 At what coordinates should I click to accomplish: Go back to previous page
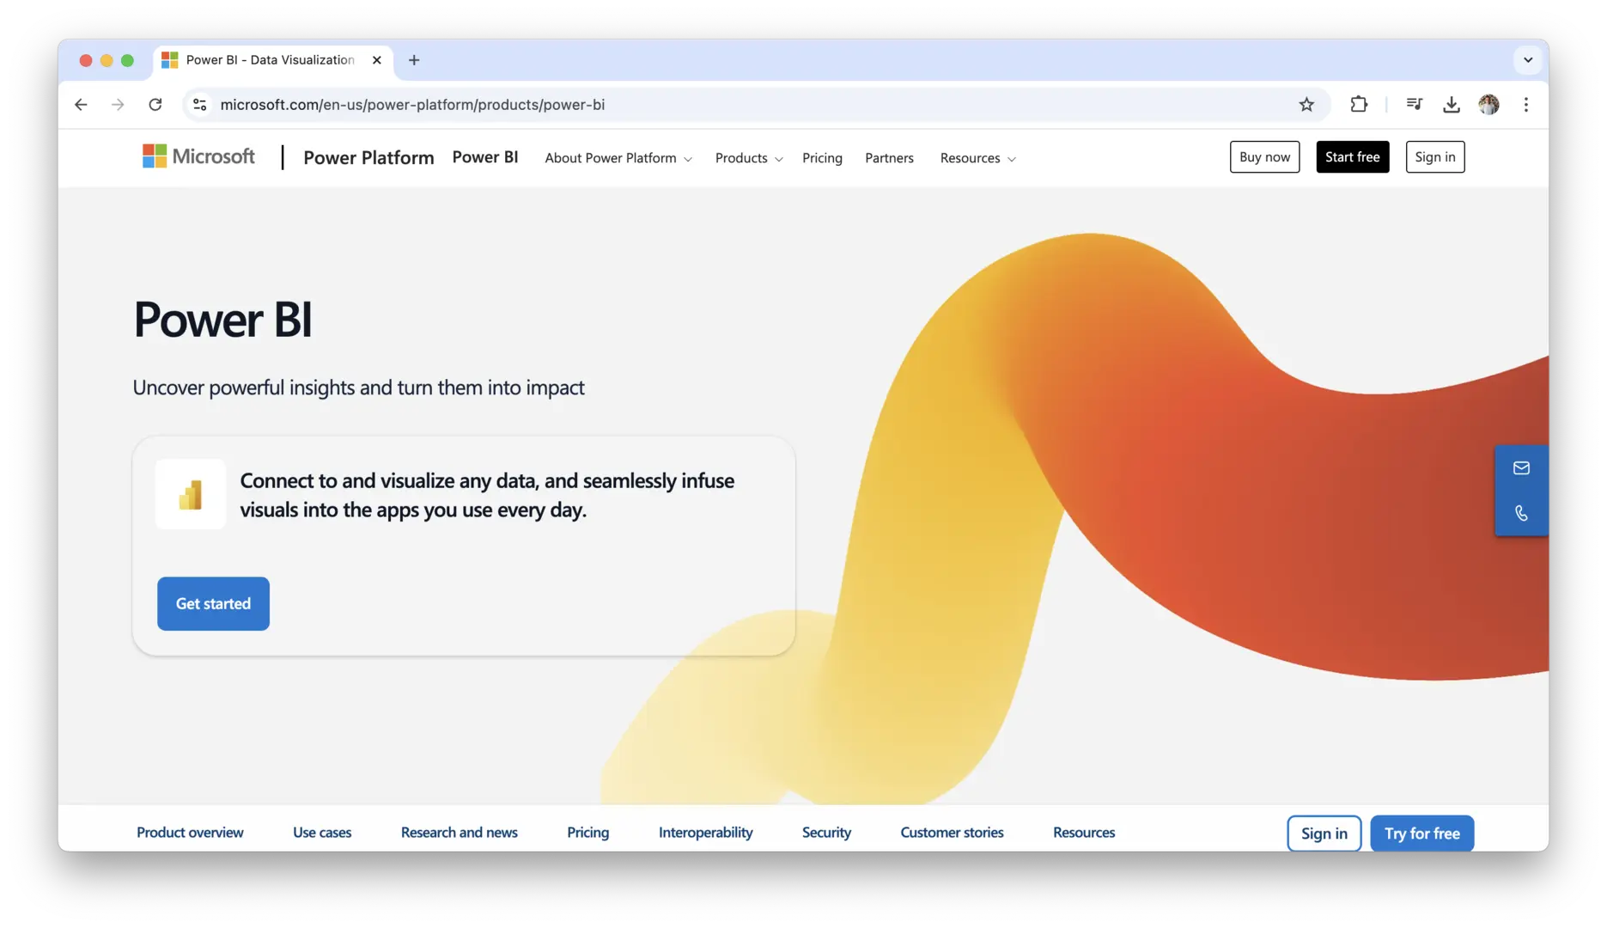[x=81, y=105]
